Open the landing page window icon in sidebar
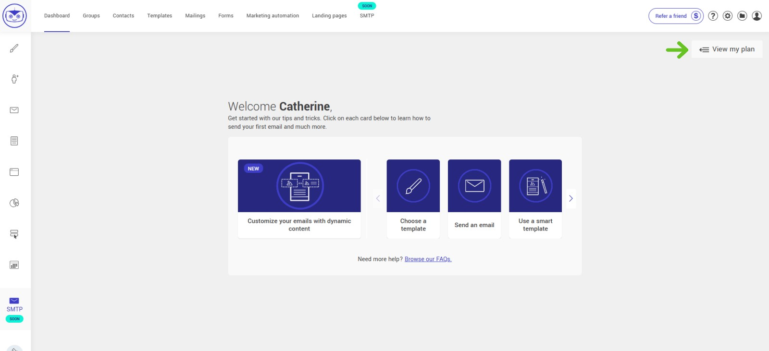 [14, 172]
